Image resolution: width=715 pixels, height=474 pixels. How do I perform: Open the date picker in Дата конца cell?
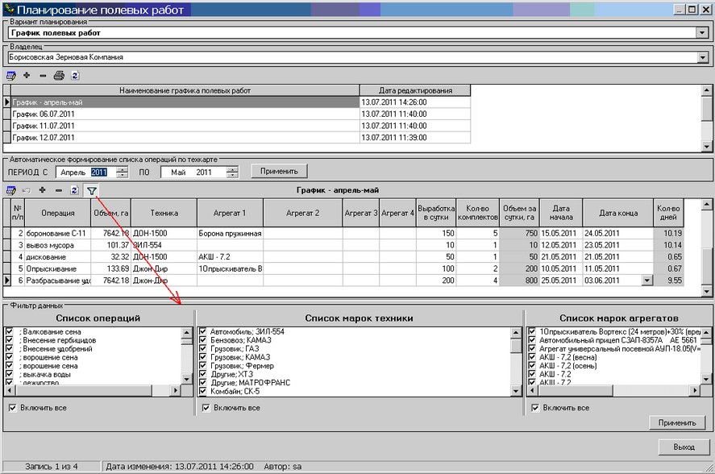(646, 280)
